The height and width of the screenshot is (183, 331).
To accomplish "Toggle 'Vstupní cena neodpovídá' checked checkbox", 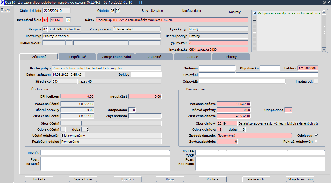I will pyautogui.click(x=254, y=13).
